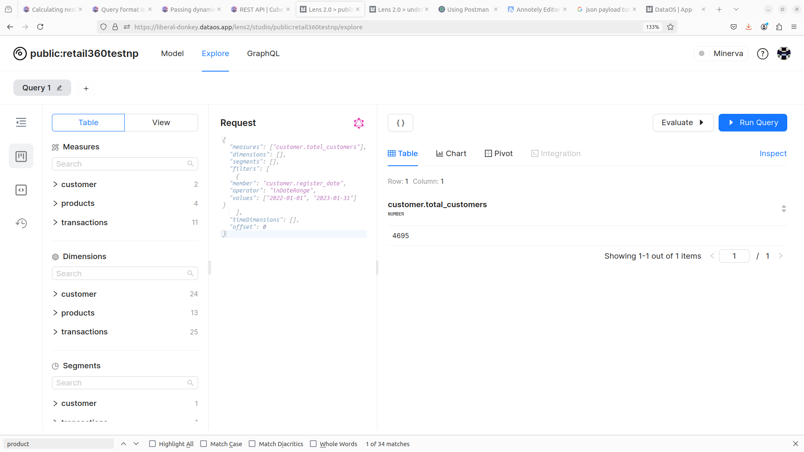Viewport: 804px width, 452px height.
Task: Toggle the View tab option
Action: 161,122
